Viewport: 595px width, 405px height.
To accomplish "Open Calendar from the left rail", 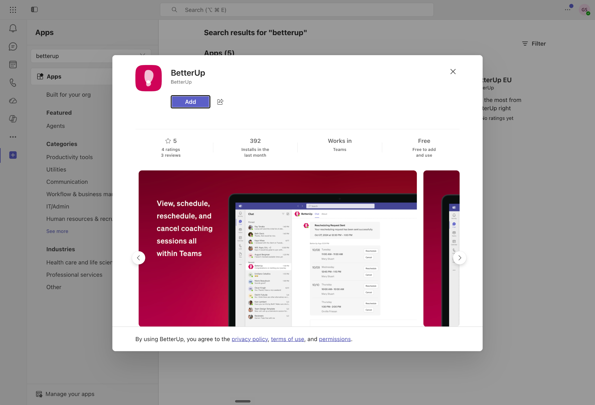I will tap(13, 64).
